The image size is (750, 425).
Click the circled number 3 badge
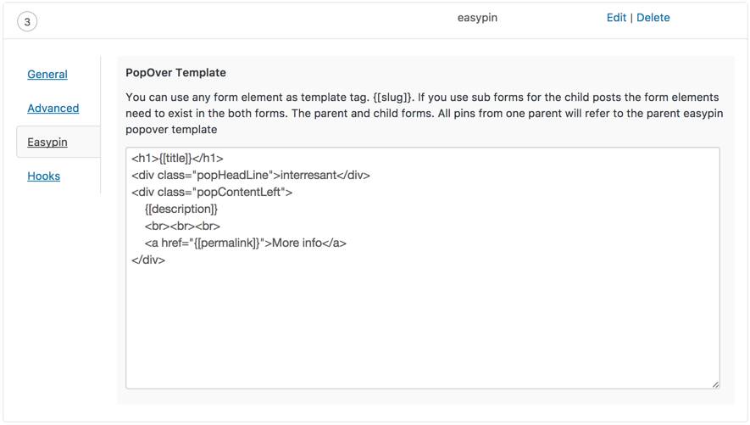[27, 21]
